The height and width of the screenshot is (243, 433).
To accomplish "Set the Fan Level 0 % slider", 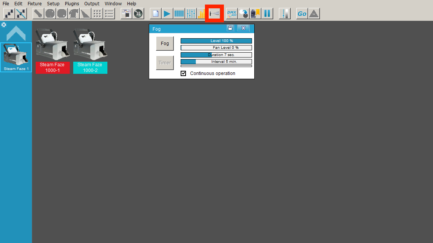I will click(x=216, y=48).
